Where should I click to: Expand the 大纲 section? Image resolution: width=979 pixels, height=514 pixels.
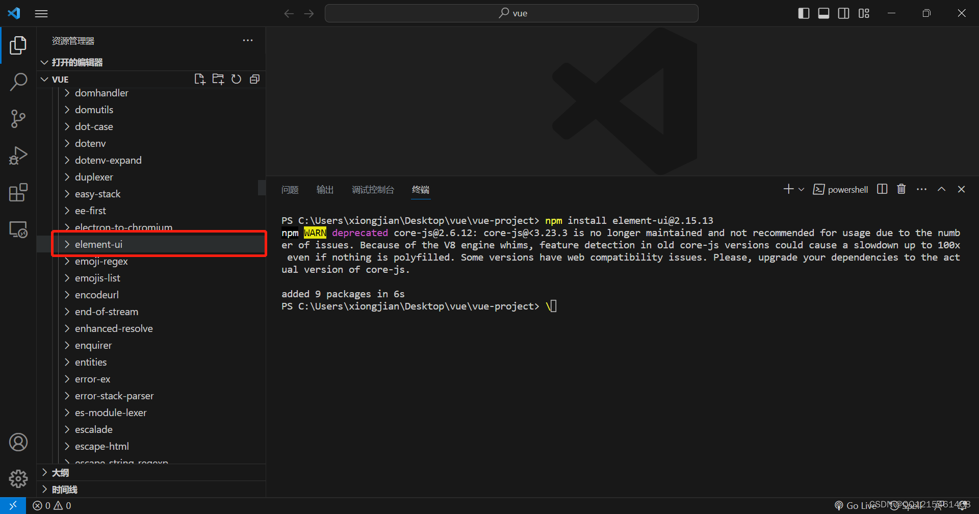(x=151, y=473)
